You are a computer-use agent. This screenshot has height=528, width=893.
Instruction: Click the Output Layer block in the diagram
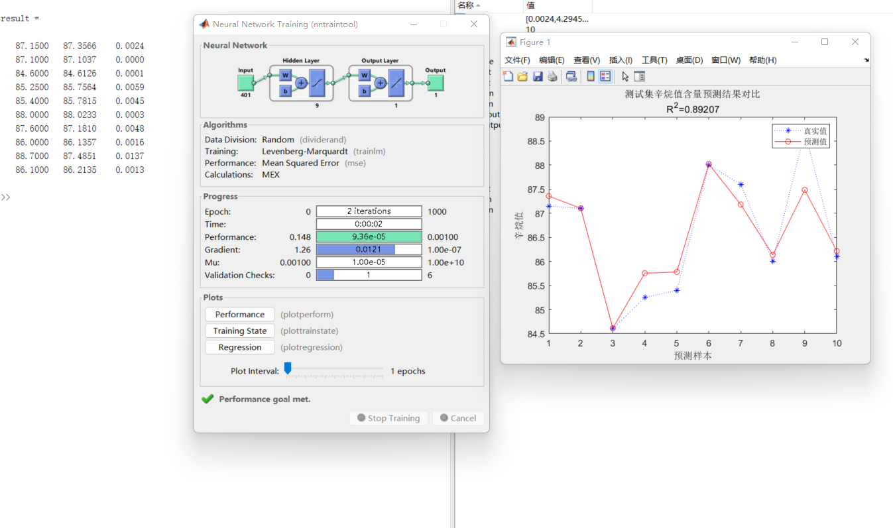click(381, 83)
